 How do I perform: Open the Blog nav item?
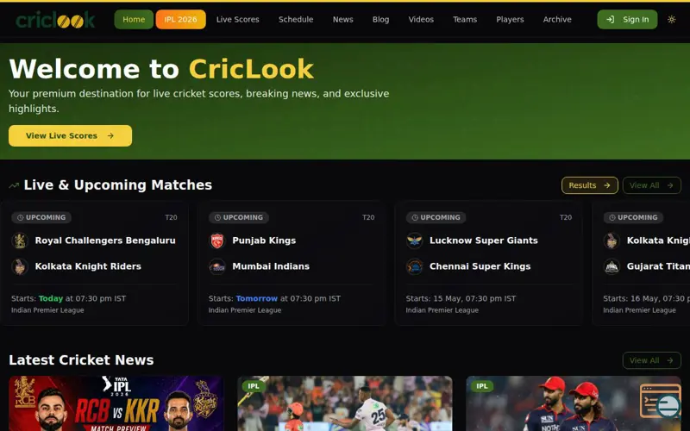[380, 19]
